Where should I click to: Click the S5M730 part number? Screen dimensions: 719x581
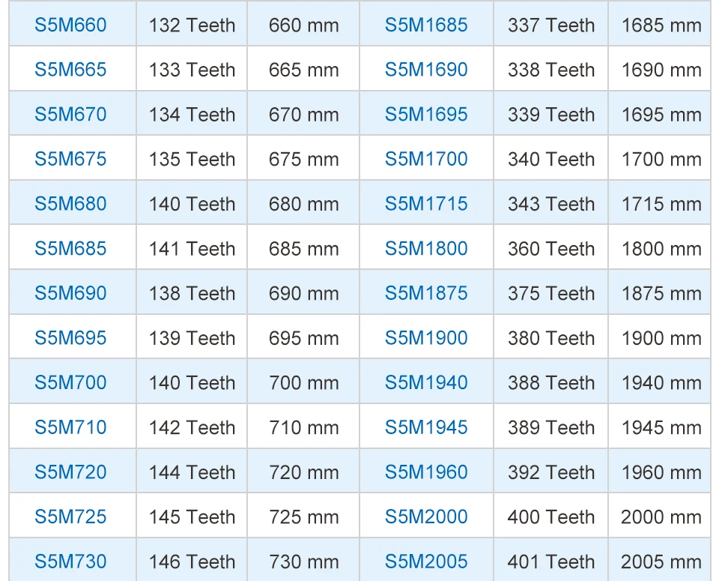point(70,562)
